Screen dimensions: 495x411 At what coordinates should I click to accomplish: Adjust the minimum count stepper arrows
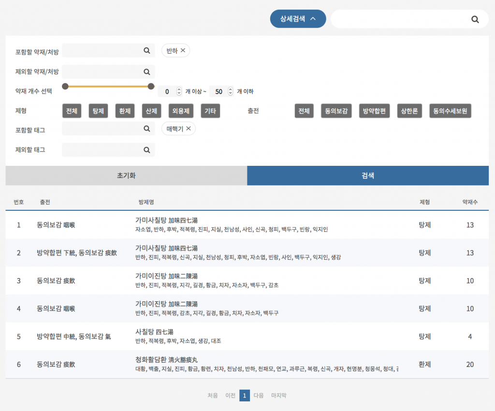(179, 91)
